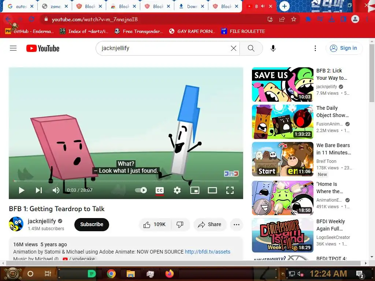
Task: Open a new tab with the plus button
Action: point(284,6)
